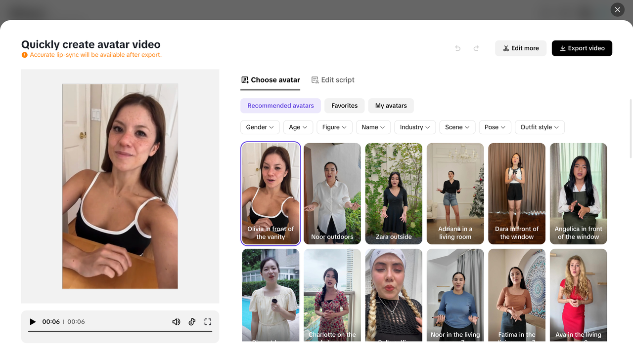Switch to the Edit script tab
This screenshot has height=351, width=633.
333,79
